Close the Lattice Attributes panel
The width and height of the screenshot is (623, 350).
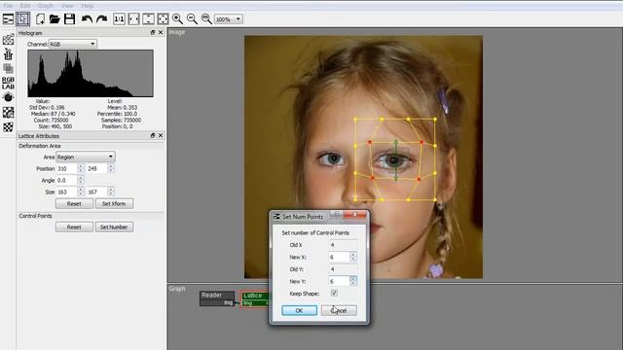coord(161,135)
